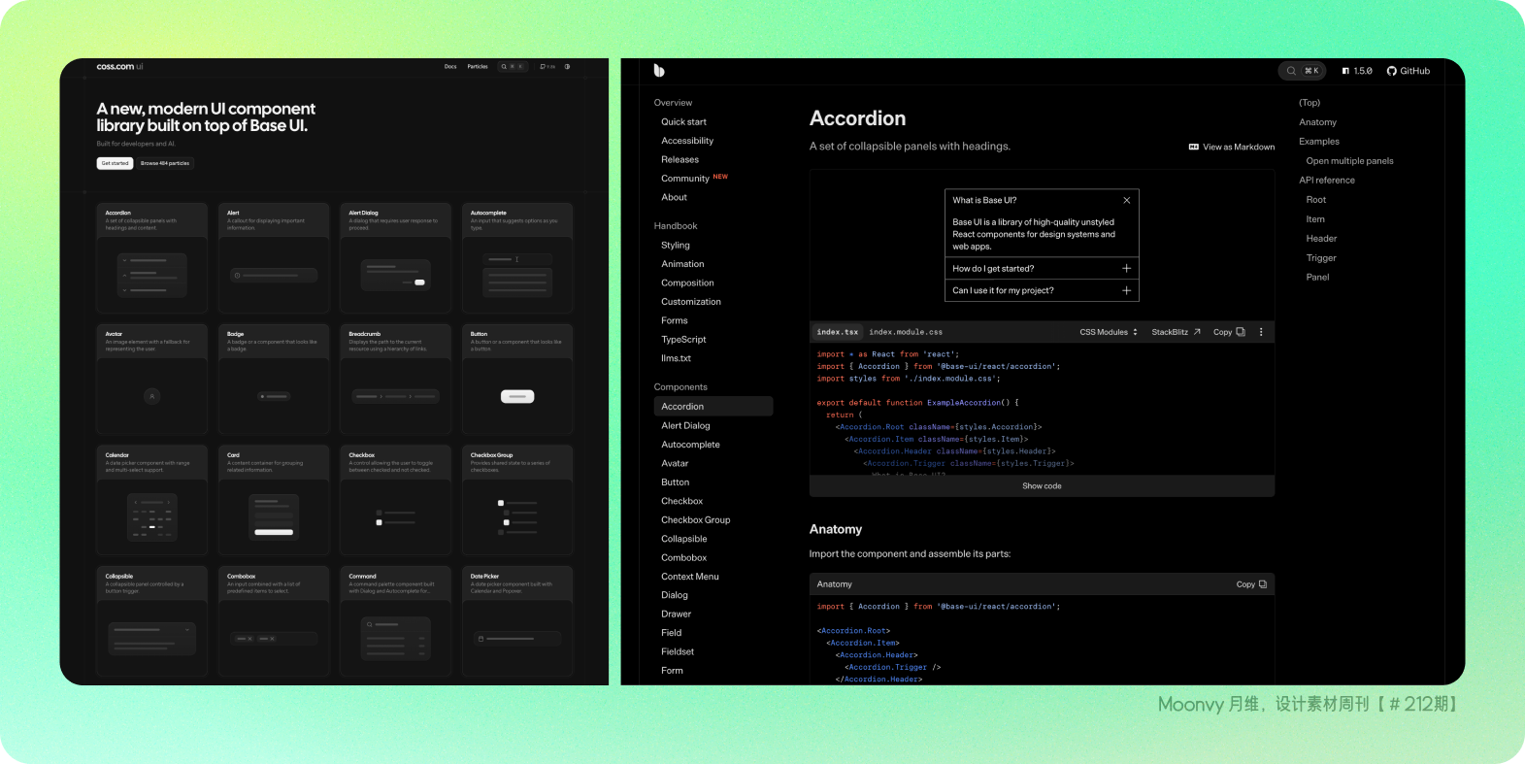This screenshot has width=1525, height=764.
Task: Switch to the index.tsx tab
Action: pyautogui.click(x=837, y=332)
